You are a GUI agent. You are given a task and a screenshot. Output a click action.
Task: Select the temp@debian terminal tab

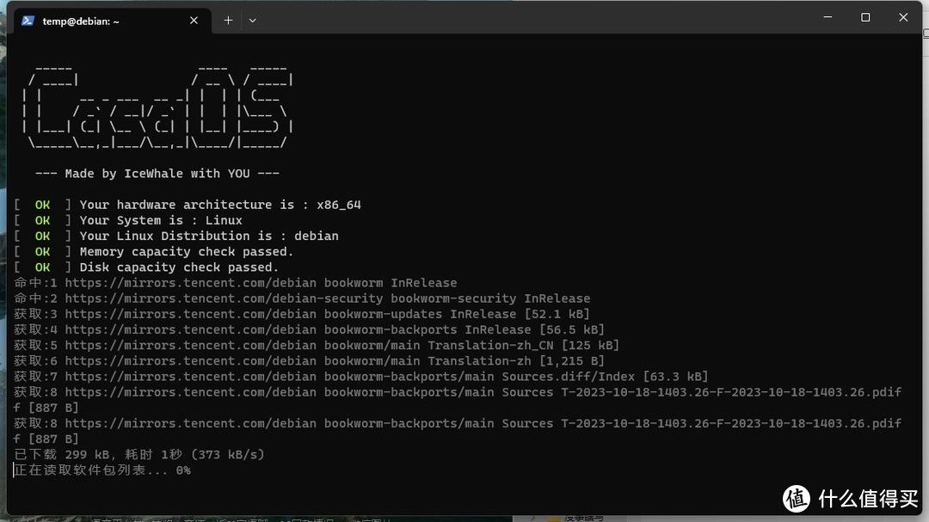112,21
